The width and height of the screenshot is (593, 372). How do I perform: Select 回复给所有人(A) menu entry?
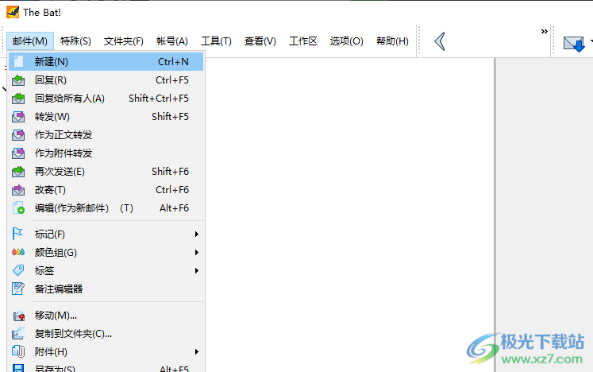pyautogui.click(x=70, y=99)
